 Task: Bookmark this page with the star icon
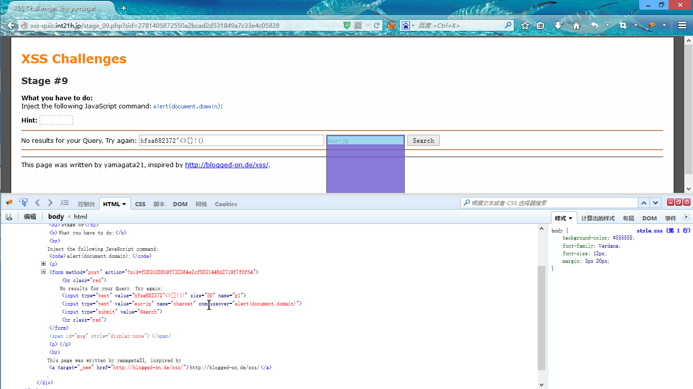(x=525, y=25)
